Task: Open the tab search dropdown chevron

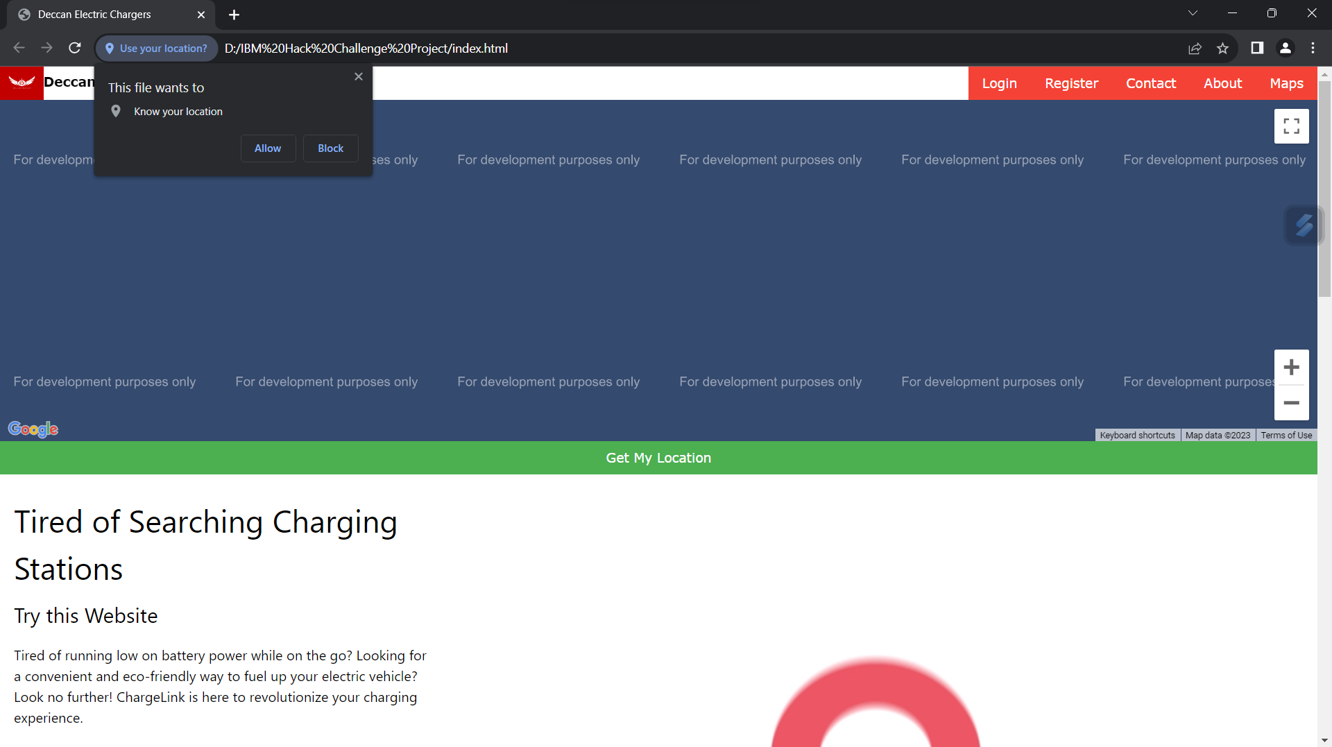Action: click(1193, 13)
